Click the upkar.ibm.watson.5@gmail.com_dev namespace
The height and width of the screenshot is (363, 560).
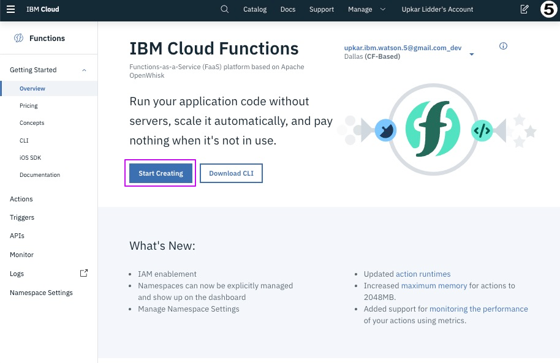click(403, 48)
